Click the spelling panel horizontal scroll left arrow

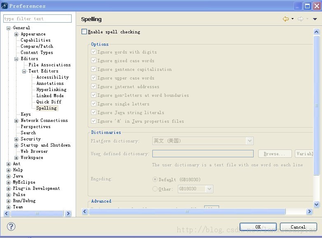pos(85,211)
